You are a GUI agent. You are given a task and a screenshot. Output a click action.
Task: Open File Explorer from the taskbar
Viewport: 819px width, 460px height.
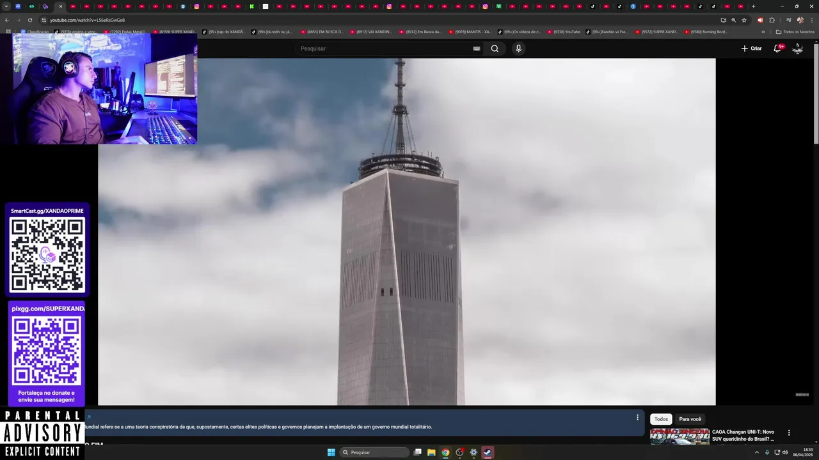click(431, 452)
